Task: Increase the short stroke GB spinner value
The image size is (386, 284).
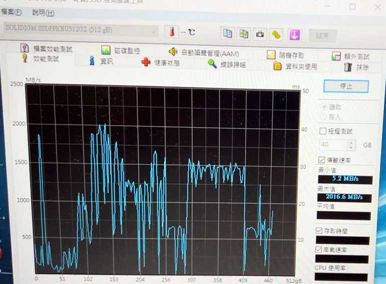Action: (351, 142)
